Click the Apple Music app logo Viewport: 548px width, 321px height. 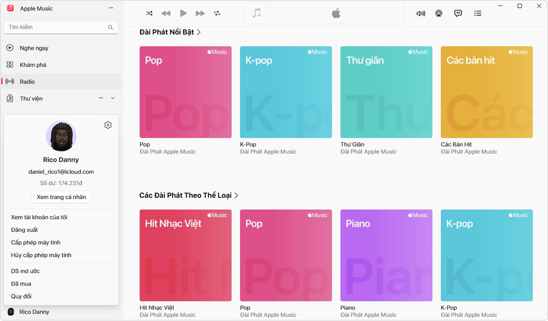(x=11, y=8)
